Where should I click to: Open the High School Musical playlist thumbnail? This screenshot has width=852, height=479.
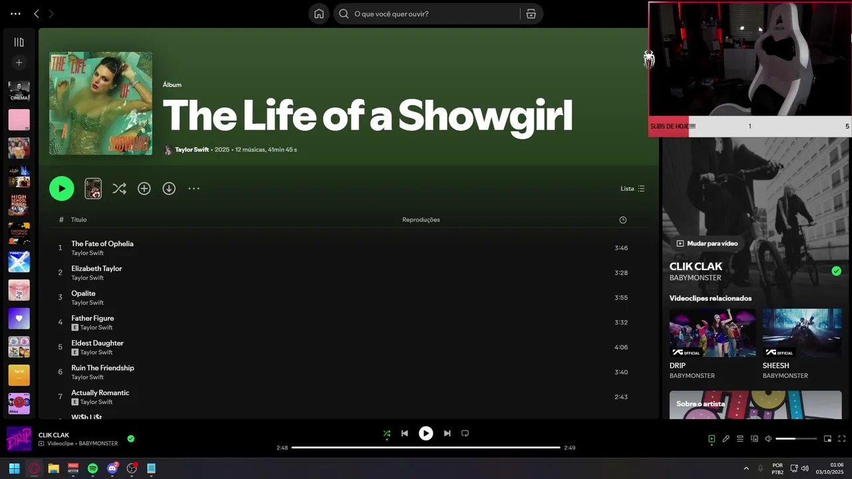19,205
